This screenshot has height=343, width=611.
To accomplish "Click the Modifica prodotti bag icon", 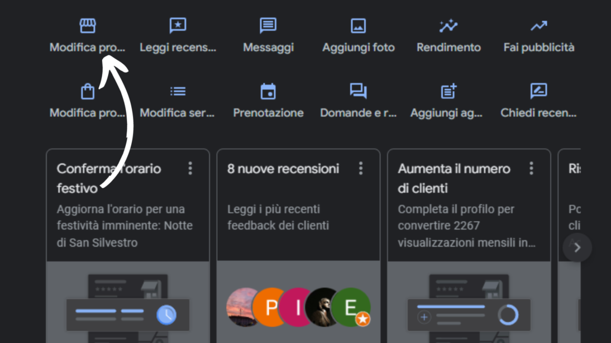I will click(88, 91).
